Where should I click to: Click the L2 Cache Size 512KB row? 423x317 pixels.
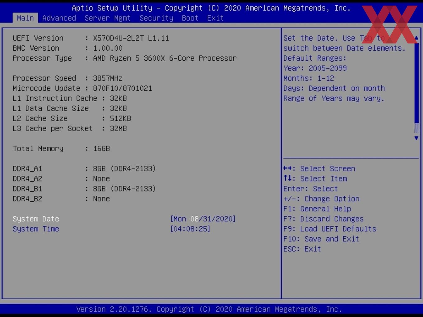coord(72,118)
